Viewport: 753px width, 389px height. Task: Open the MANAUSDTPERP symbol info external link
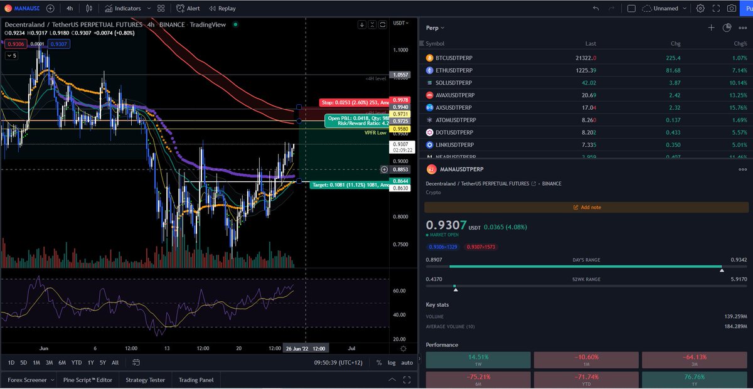tap(533, 184)
